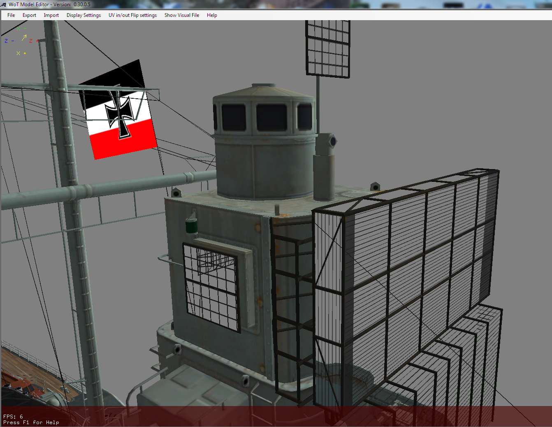Open the Help menu
Image resolution: width=552 pixels, height=427 pixels.
click(212, 15)
